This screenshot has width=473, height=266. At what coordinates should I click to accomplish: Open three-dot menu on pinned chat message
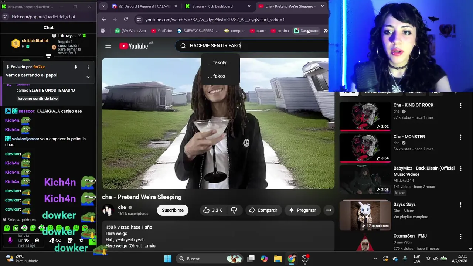[88, 67]
